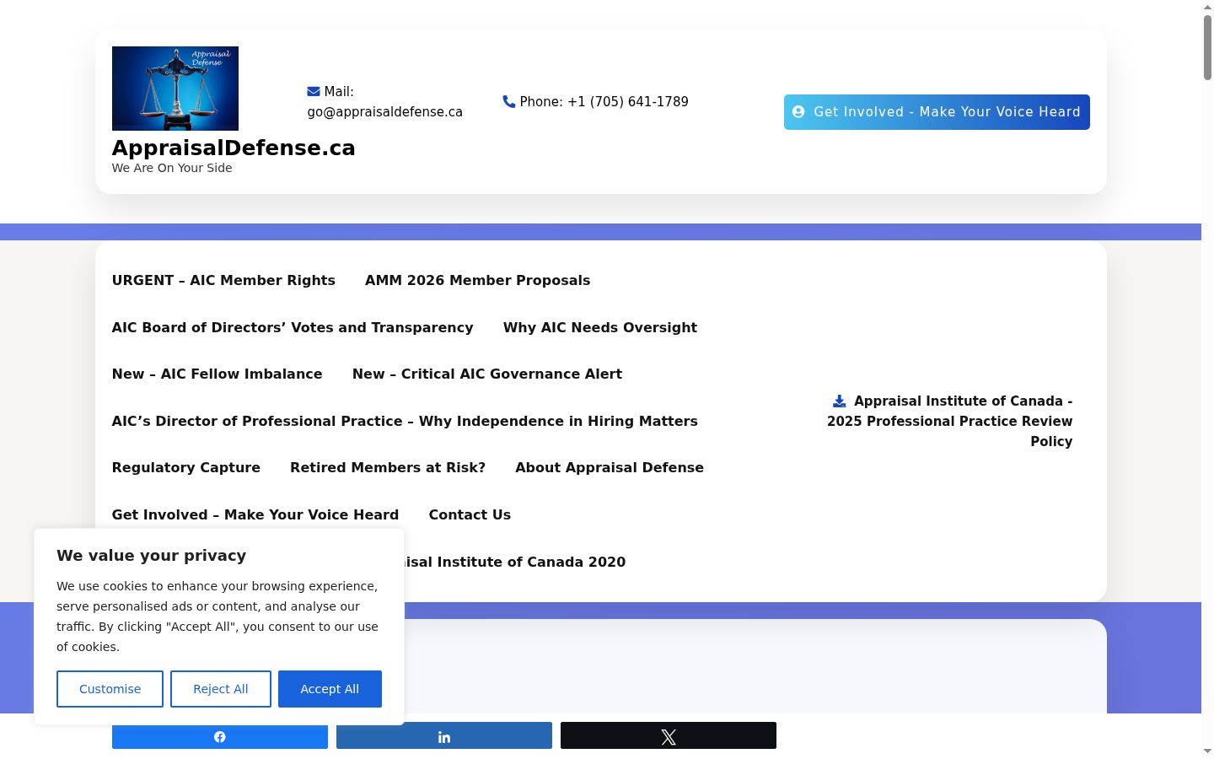Screen dimensions: 1214x759
Task: Share the page on X
Action: click(x=669, y=736)
